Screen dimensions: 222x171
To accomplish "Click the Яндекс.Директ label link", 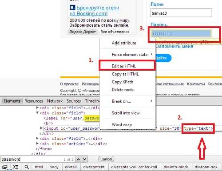I will 83,32.
